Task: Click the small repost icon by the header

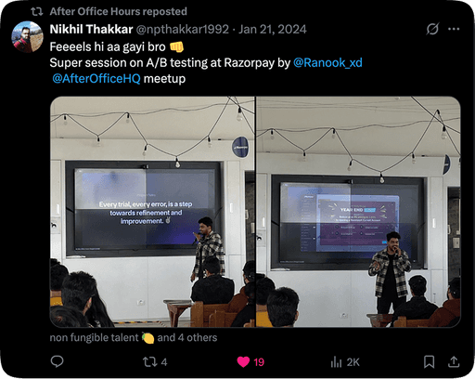Action: [x=37, y=11]
